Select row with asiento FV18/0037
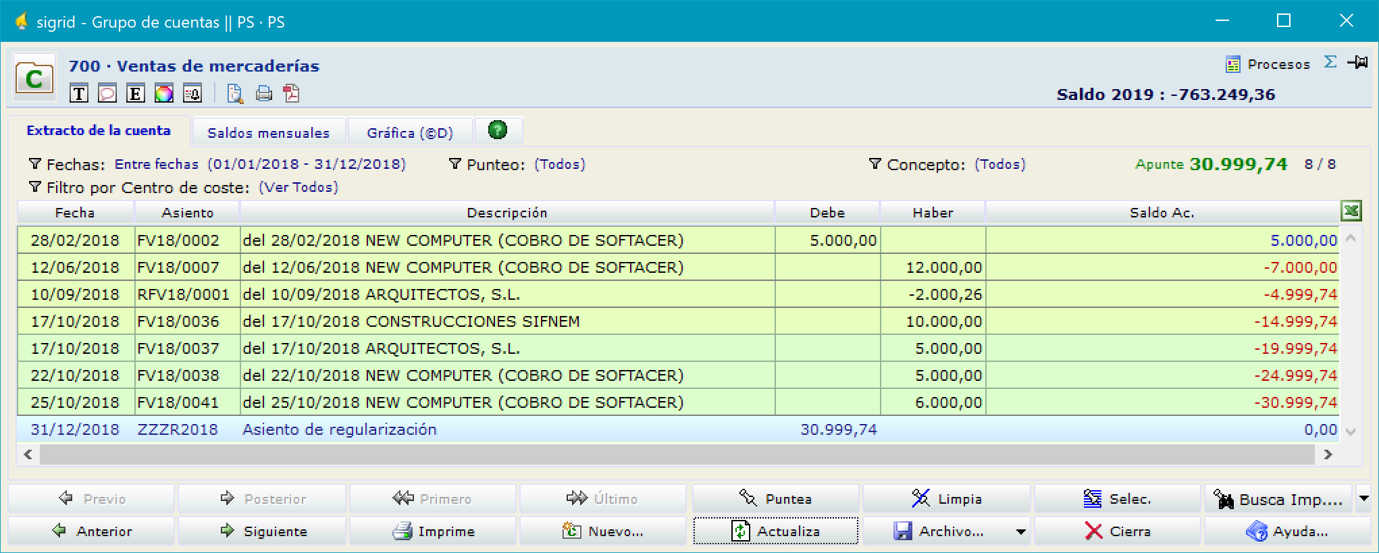1379x553 pixels. pos(678,348)
